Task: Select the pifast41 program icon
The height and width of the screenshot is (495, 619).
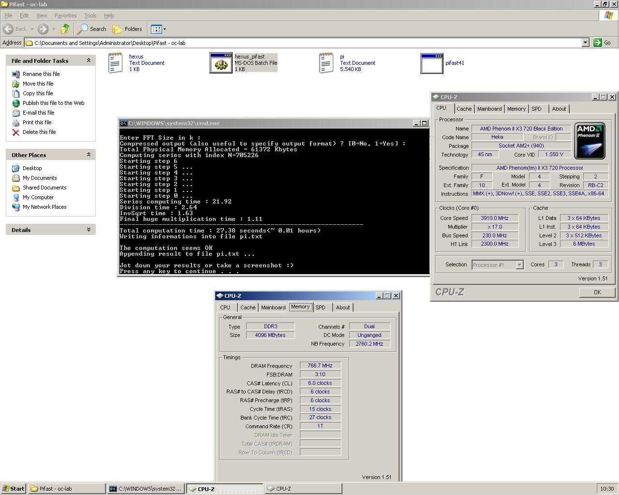Action: [432, 63]
